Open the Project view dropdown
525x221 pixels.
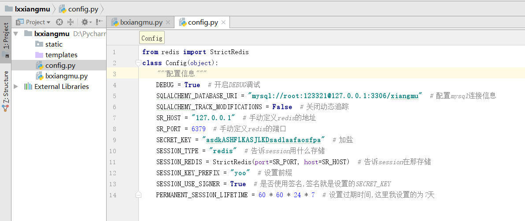33,22
